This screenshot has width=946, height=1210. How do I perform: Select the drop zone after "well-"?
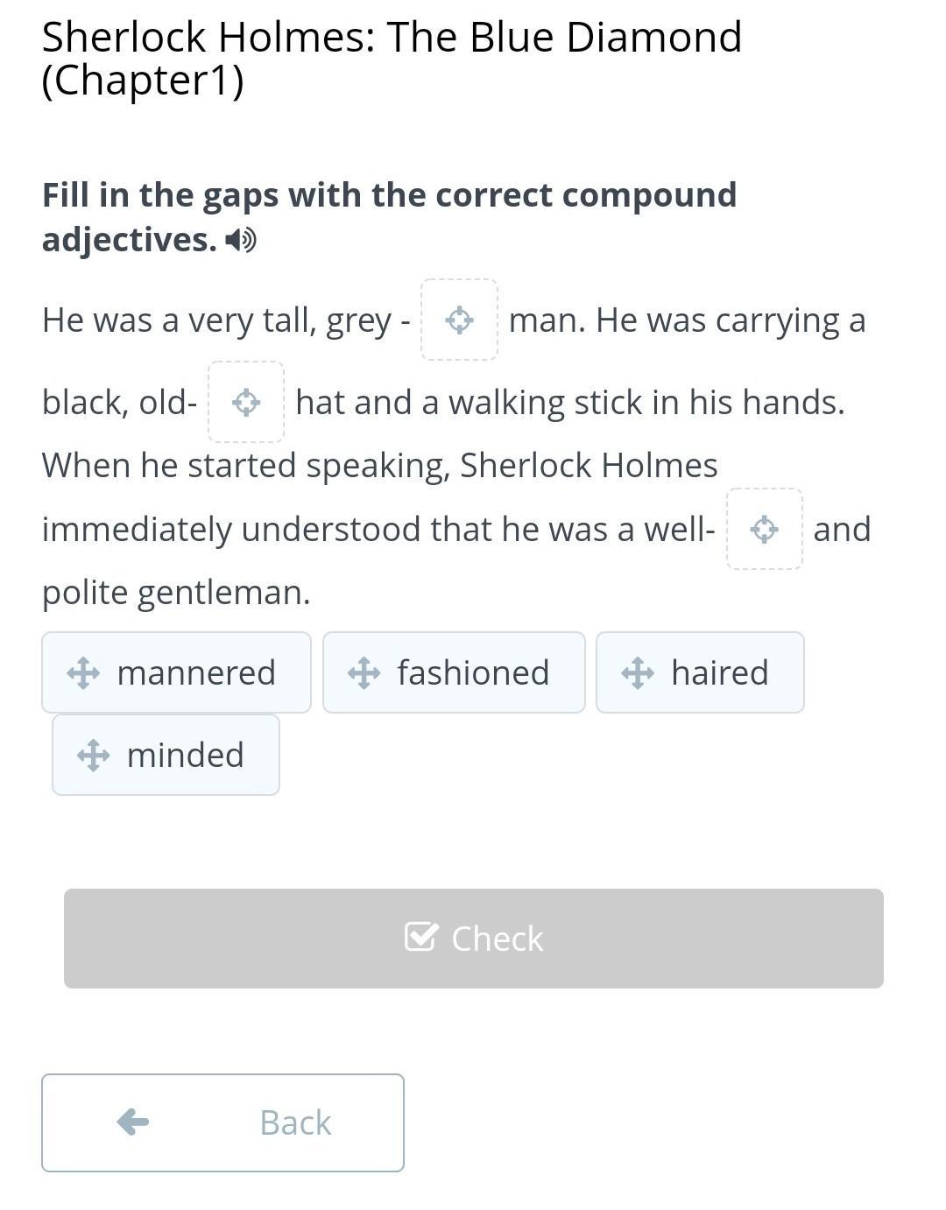[x=765, y=529]
